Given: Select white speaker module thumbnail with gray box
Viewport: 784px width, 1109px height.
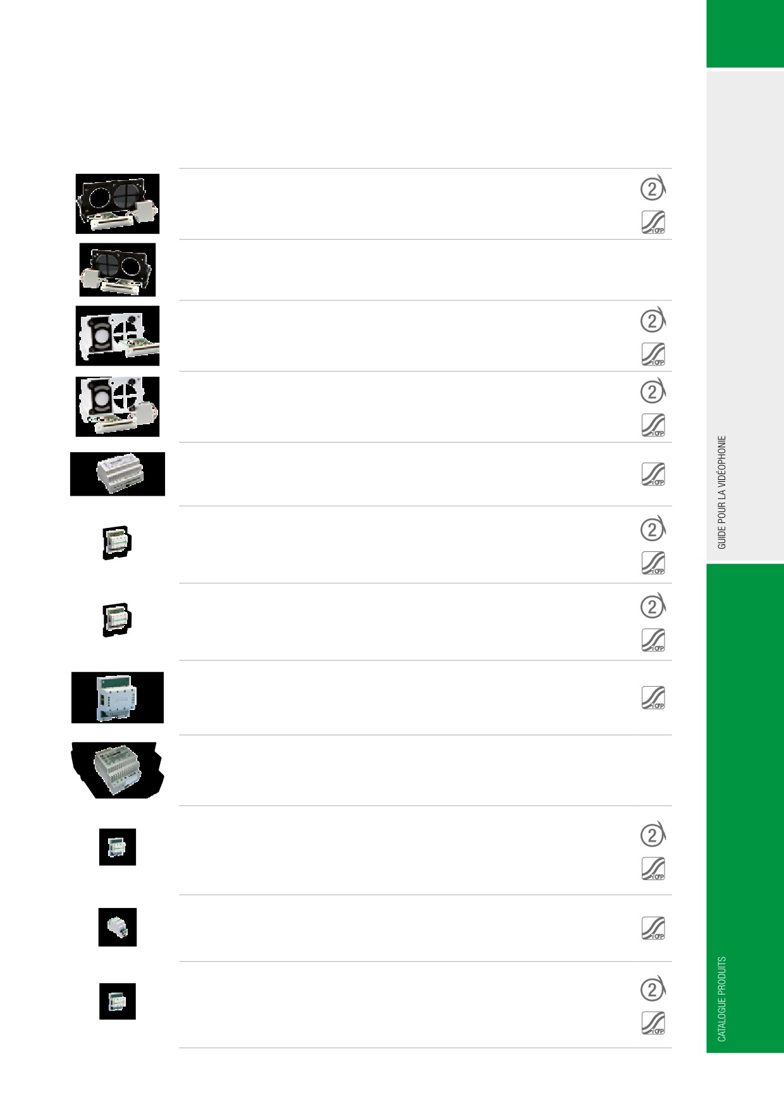Looking at the screenshot, I should (x=118, y=407).
